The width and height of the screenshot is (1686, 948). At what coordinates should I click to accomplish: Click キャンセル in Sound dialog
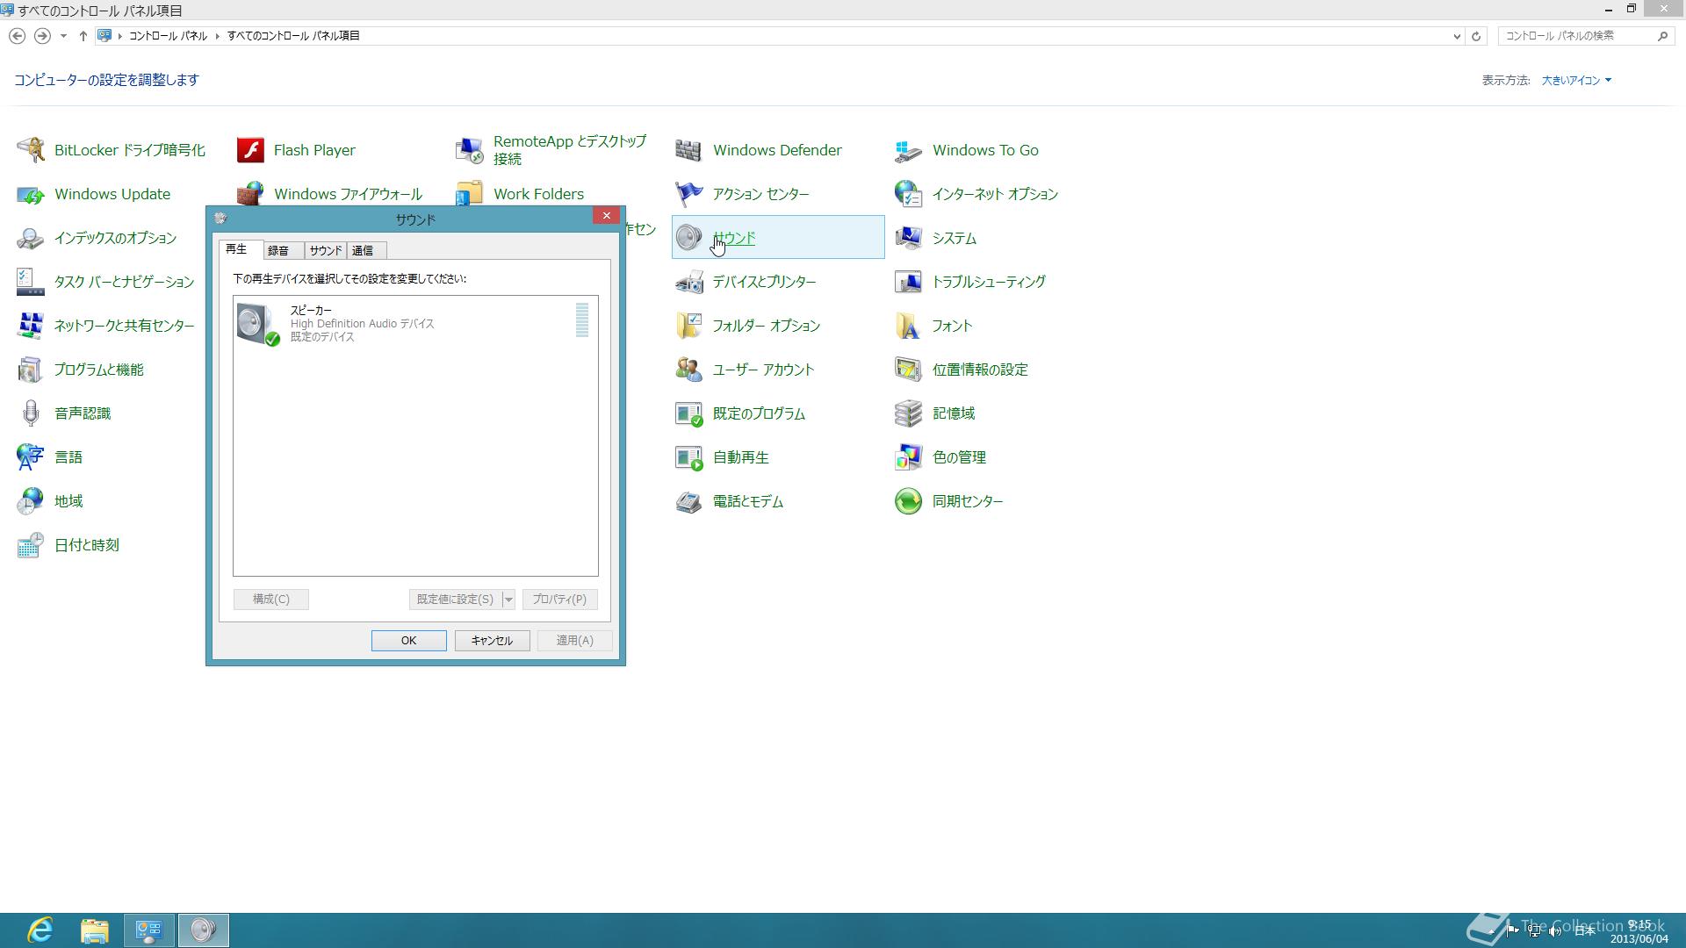pos(492,641)
